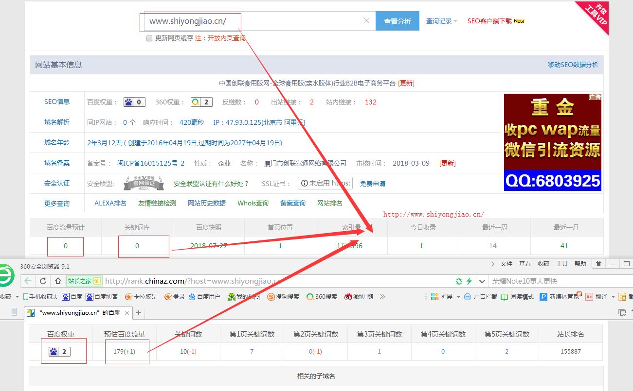
Task: Refresh the page with reload icon
Action: click(x=42, y=281)
